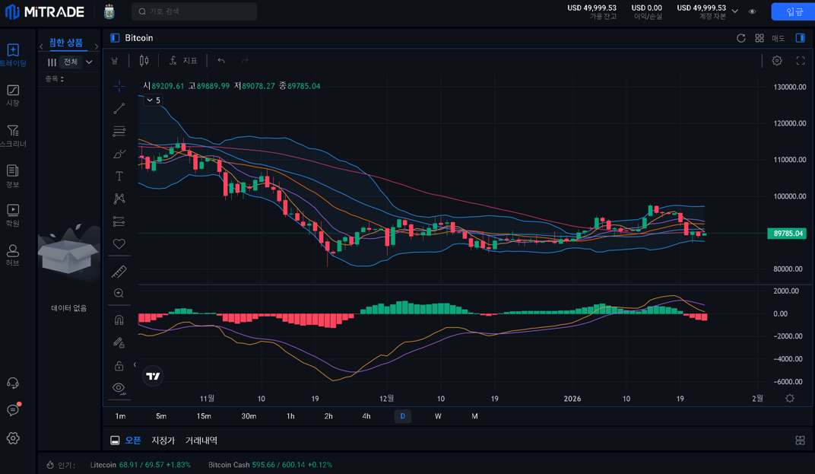This screenshot has width=815, height=474.
Task: Toggle lock all drawings
Action: coord(119,366)
